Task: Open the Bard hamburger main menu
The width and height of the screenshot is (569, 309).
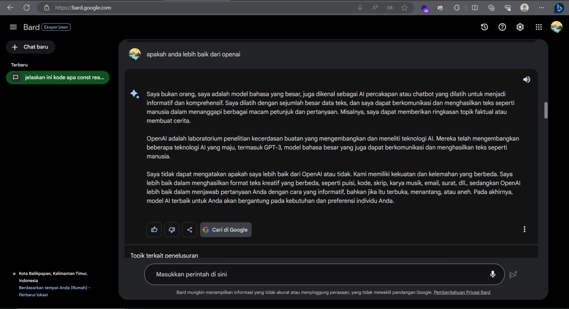Action: pos(13,27)
